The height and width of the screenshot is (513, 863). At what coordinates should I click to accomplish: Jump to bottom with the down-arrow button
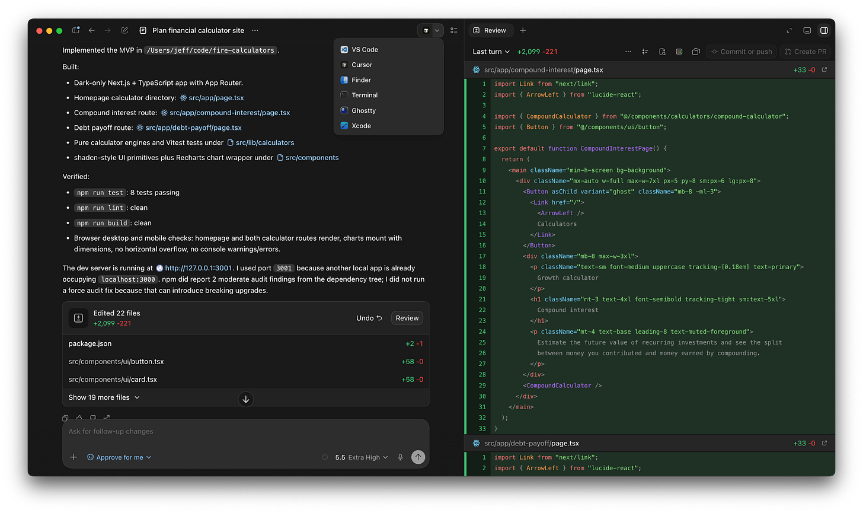click(245, 399)
